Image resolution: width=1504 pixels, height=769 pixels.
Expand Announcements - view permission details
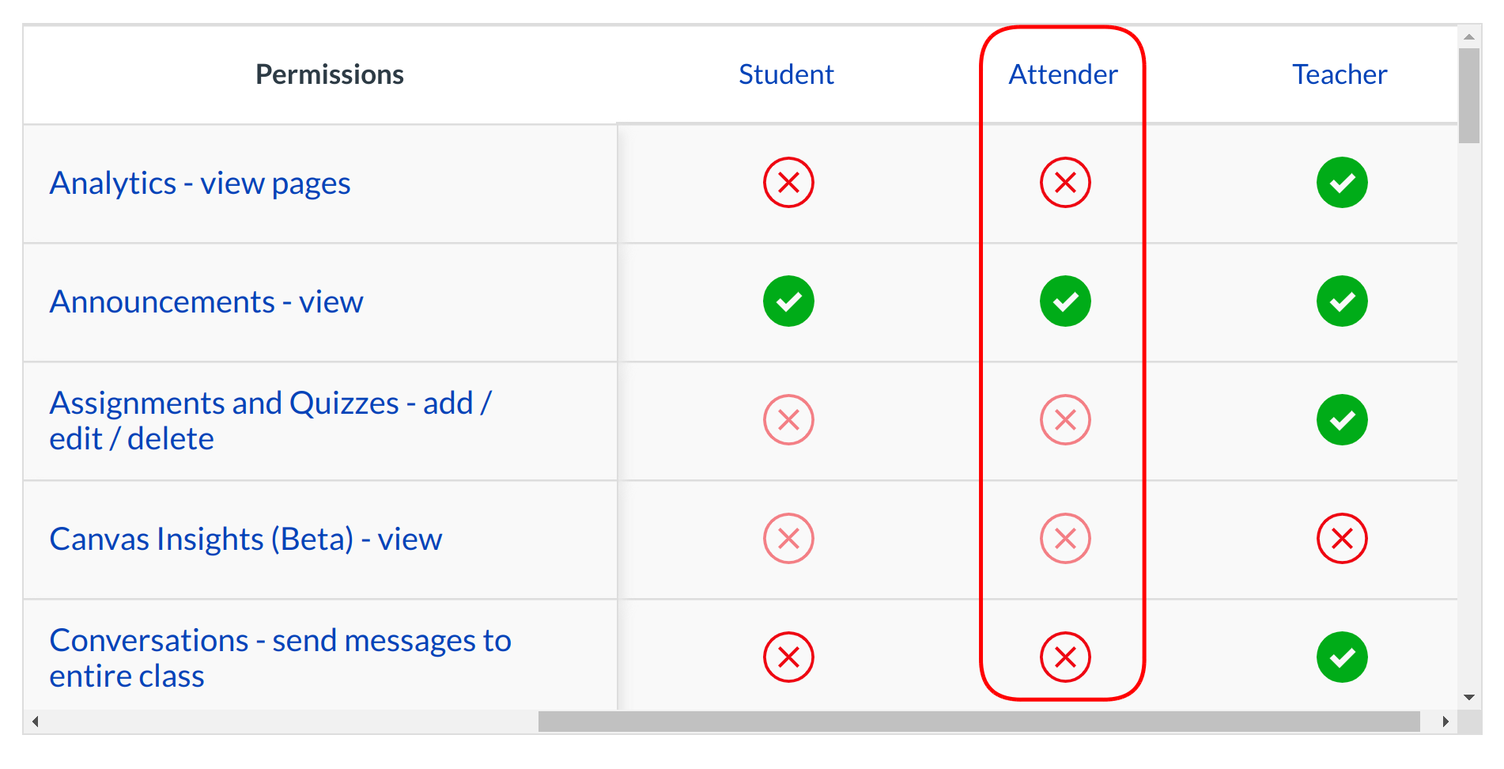click(206, 302)
